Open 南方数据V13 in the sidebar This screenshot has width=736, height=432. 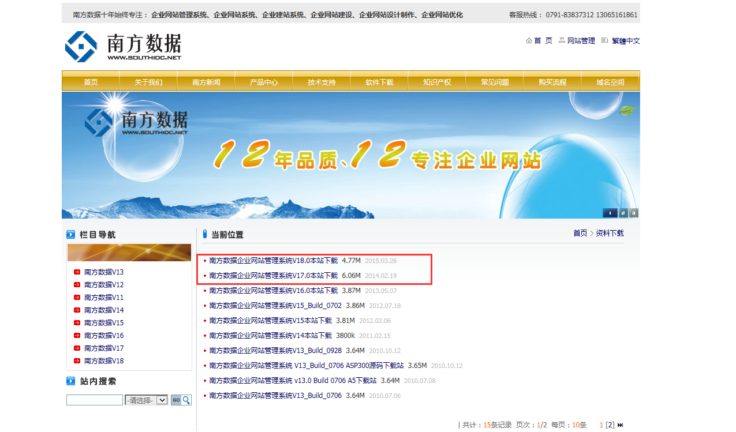pos(104,272)
